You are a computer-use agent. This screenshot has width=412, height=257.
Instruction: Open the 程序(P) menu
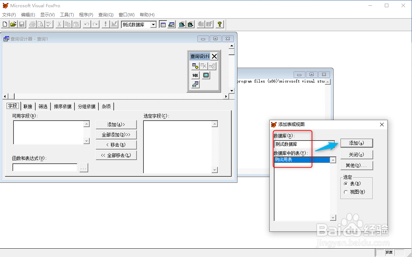(86, 15)
